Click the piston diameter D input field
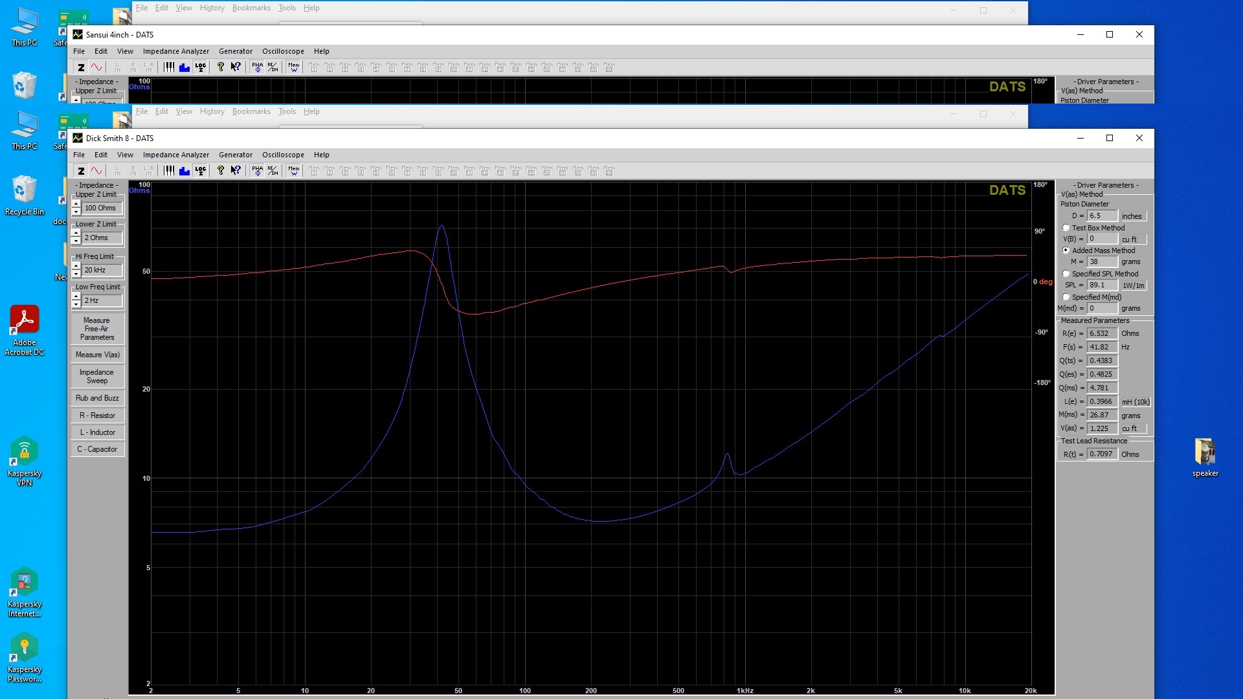 point(1102,216)
